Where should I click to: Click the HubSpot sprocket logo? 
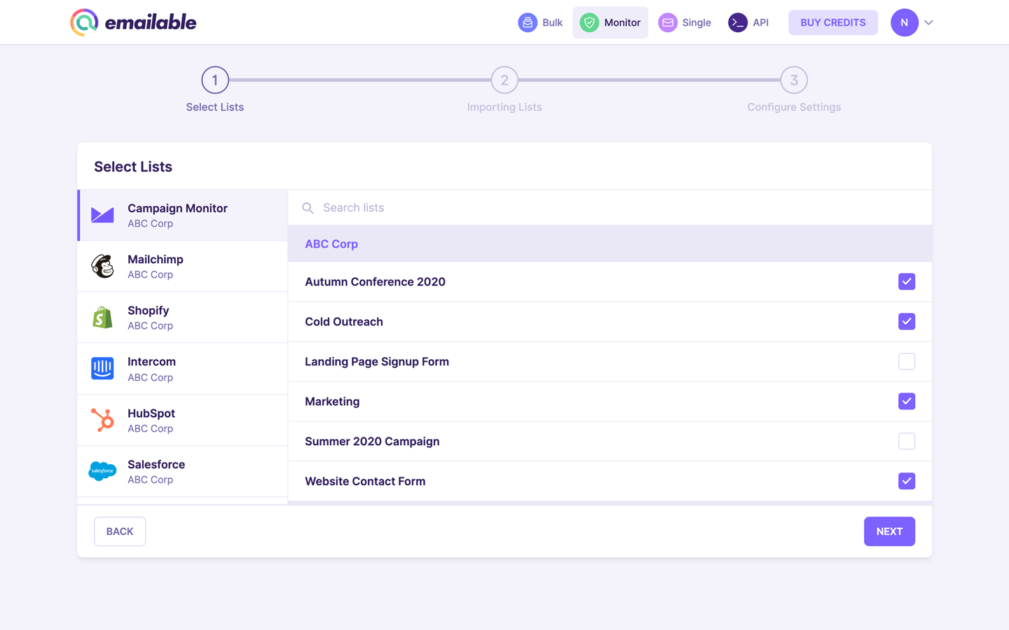pyautogui.click(x=102, y=420)
